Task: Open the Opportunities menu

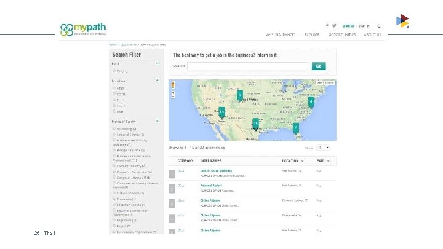Action: click(342, 34)
